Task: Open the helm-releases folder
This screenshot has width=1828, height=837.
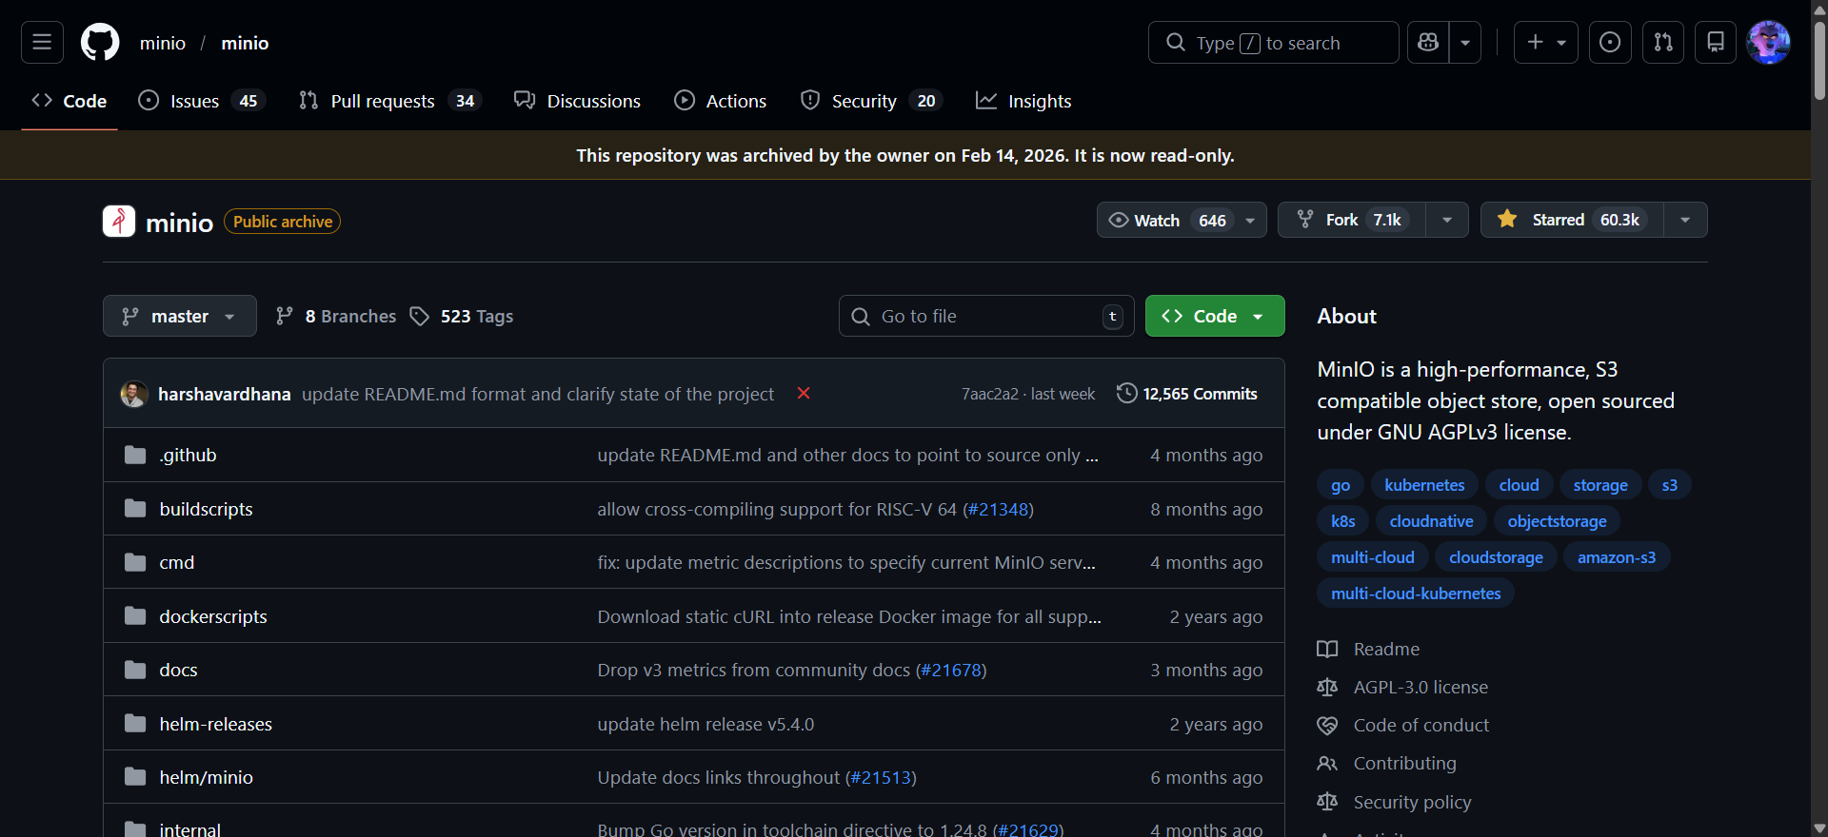Action: pos(216,725)
